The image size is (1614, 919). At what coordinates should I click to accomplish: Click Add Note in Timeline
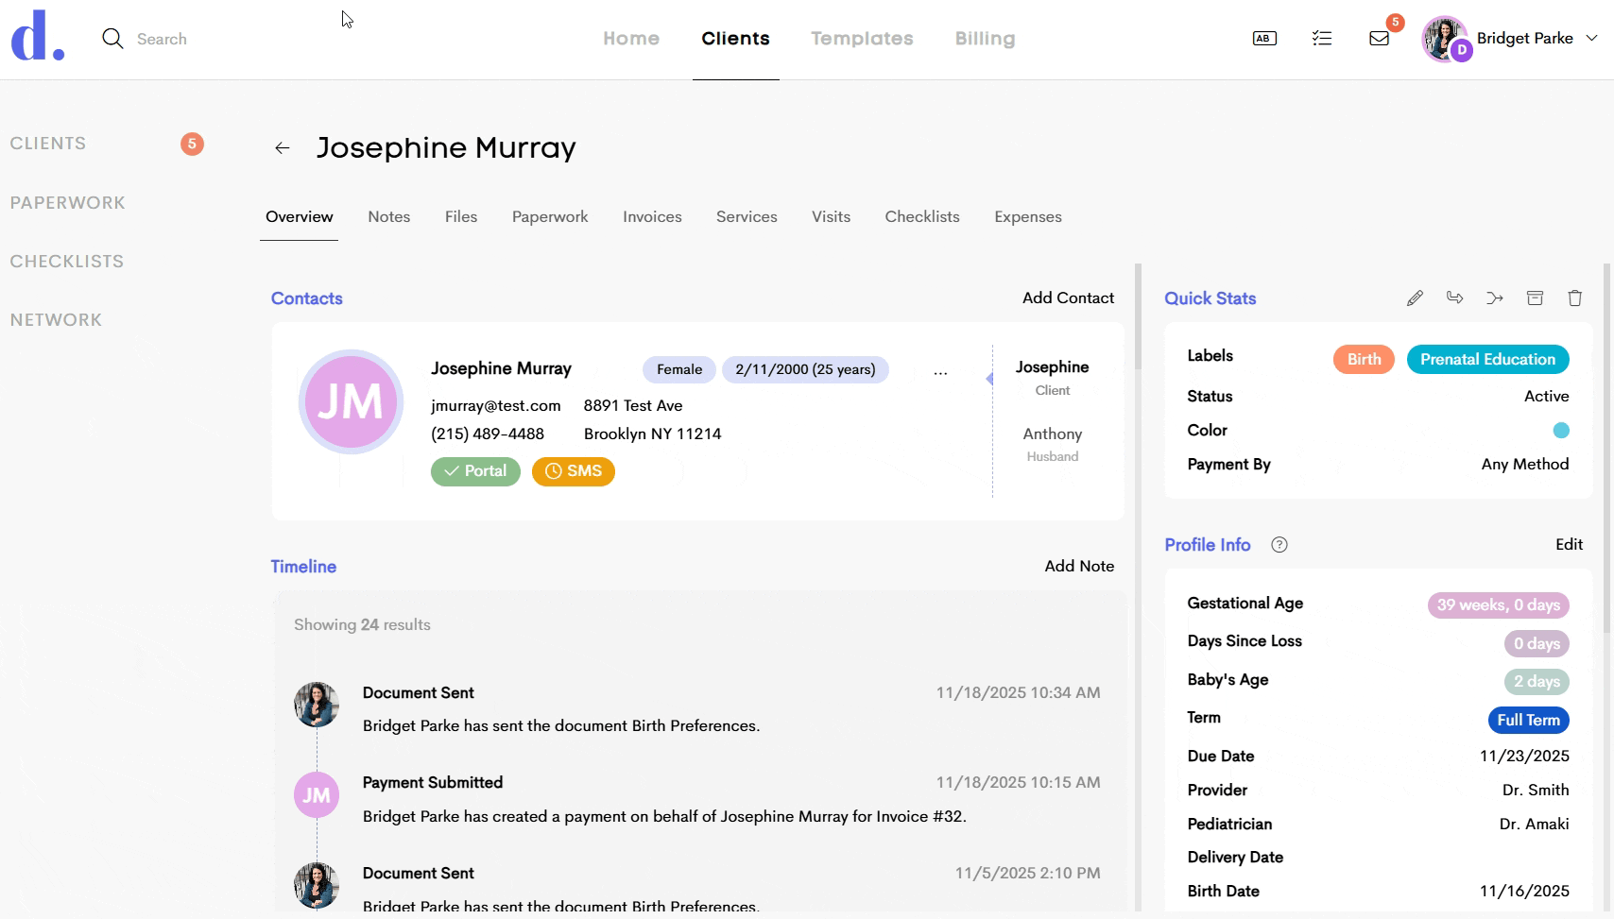tap(1079, 567)
